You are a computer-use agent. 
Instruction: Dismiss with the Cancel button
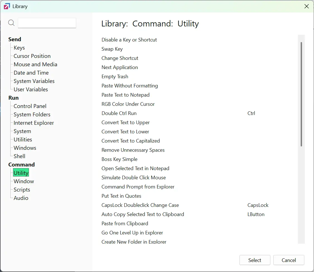pyautogui.click(x=289, y=260)
